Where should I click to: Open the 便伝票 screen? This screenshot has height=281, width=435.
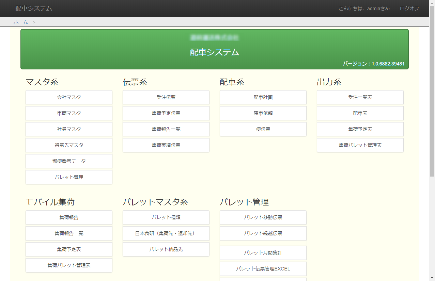(x=263, y=129)
